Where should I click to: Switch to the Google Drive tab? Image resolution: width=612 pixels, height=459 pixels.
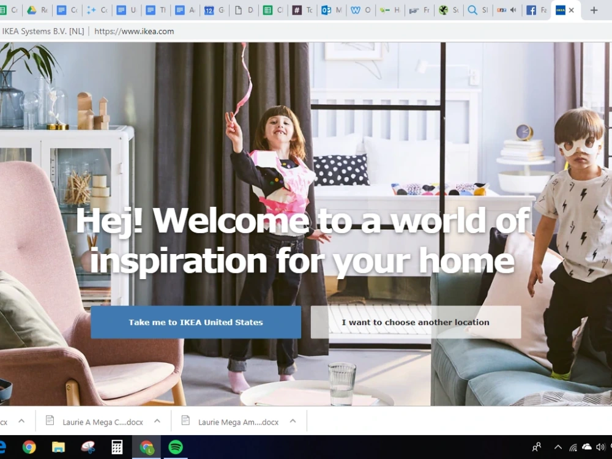(37, 10)
